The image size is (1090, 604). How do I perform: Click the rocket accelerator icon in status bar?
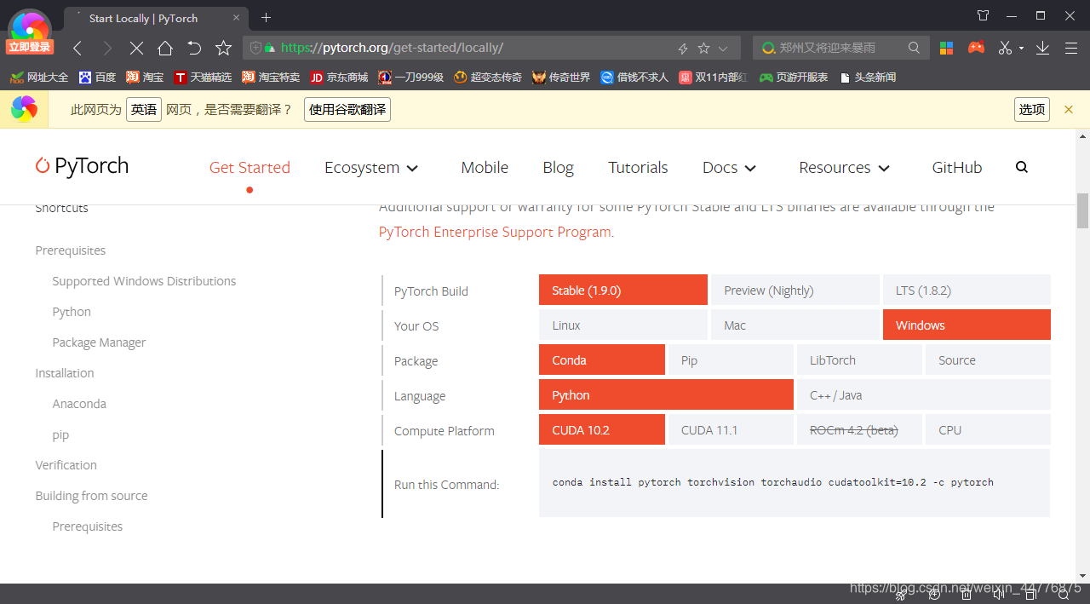901,595
